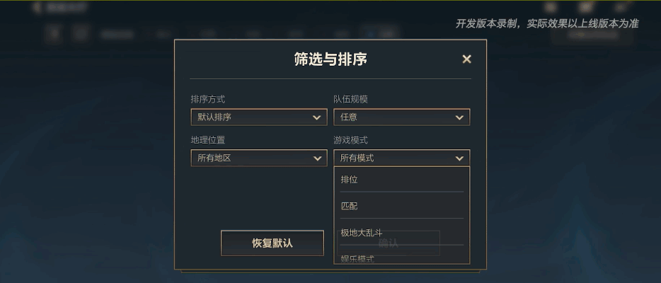Expand the 任意 team size dropdown
This screenshot has height=283, width=661.
click(401, 117)
